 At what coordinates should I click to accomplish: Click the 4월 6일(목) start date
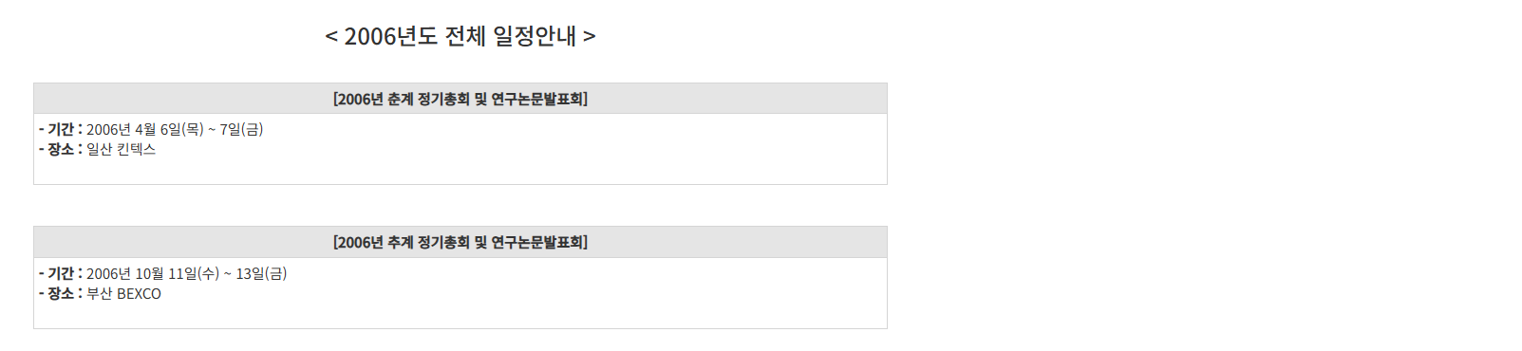169,129
